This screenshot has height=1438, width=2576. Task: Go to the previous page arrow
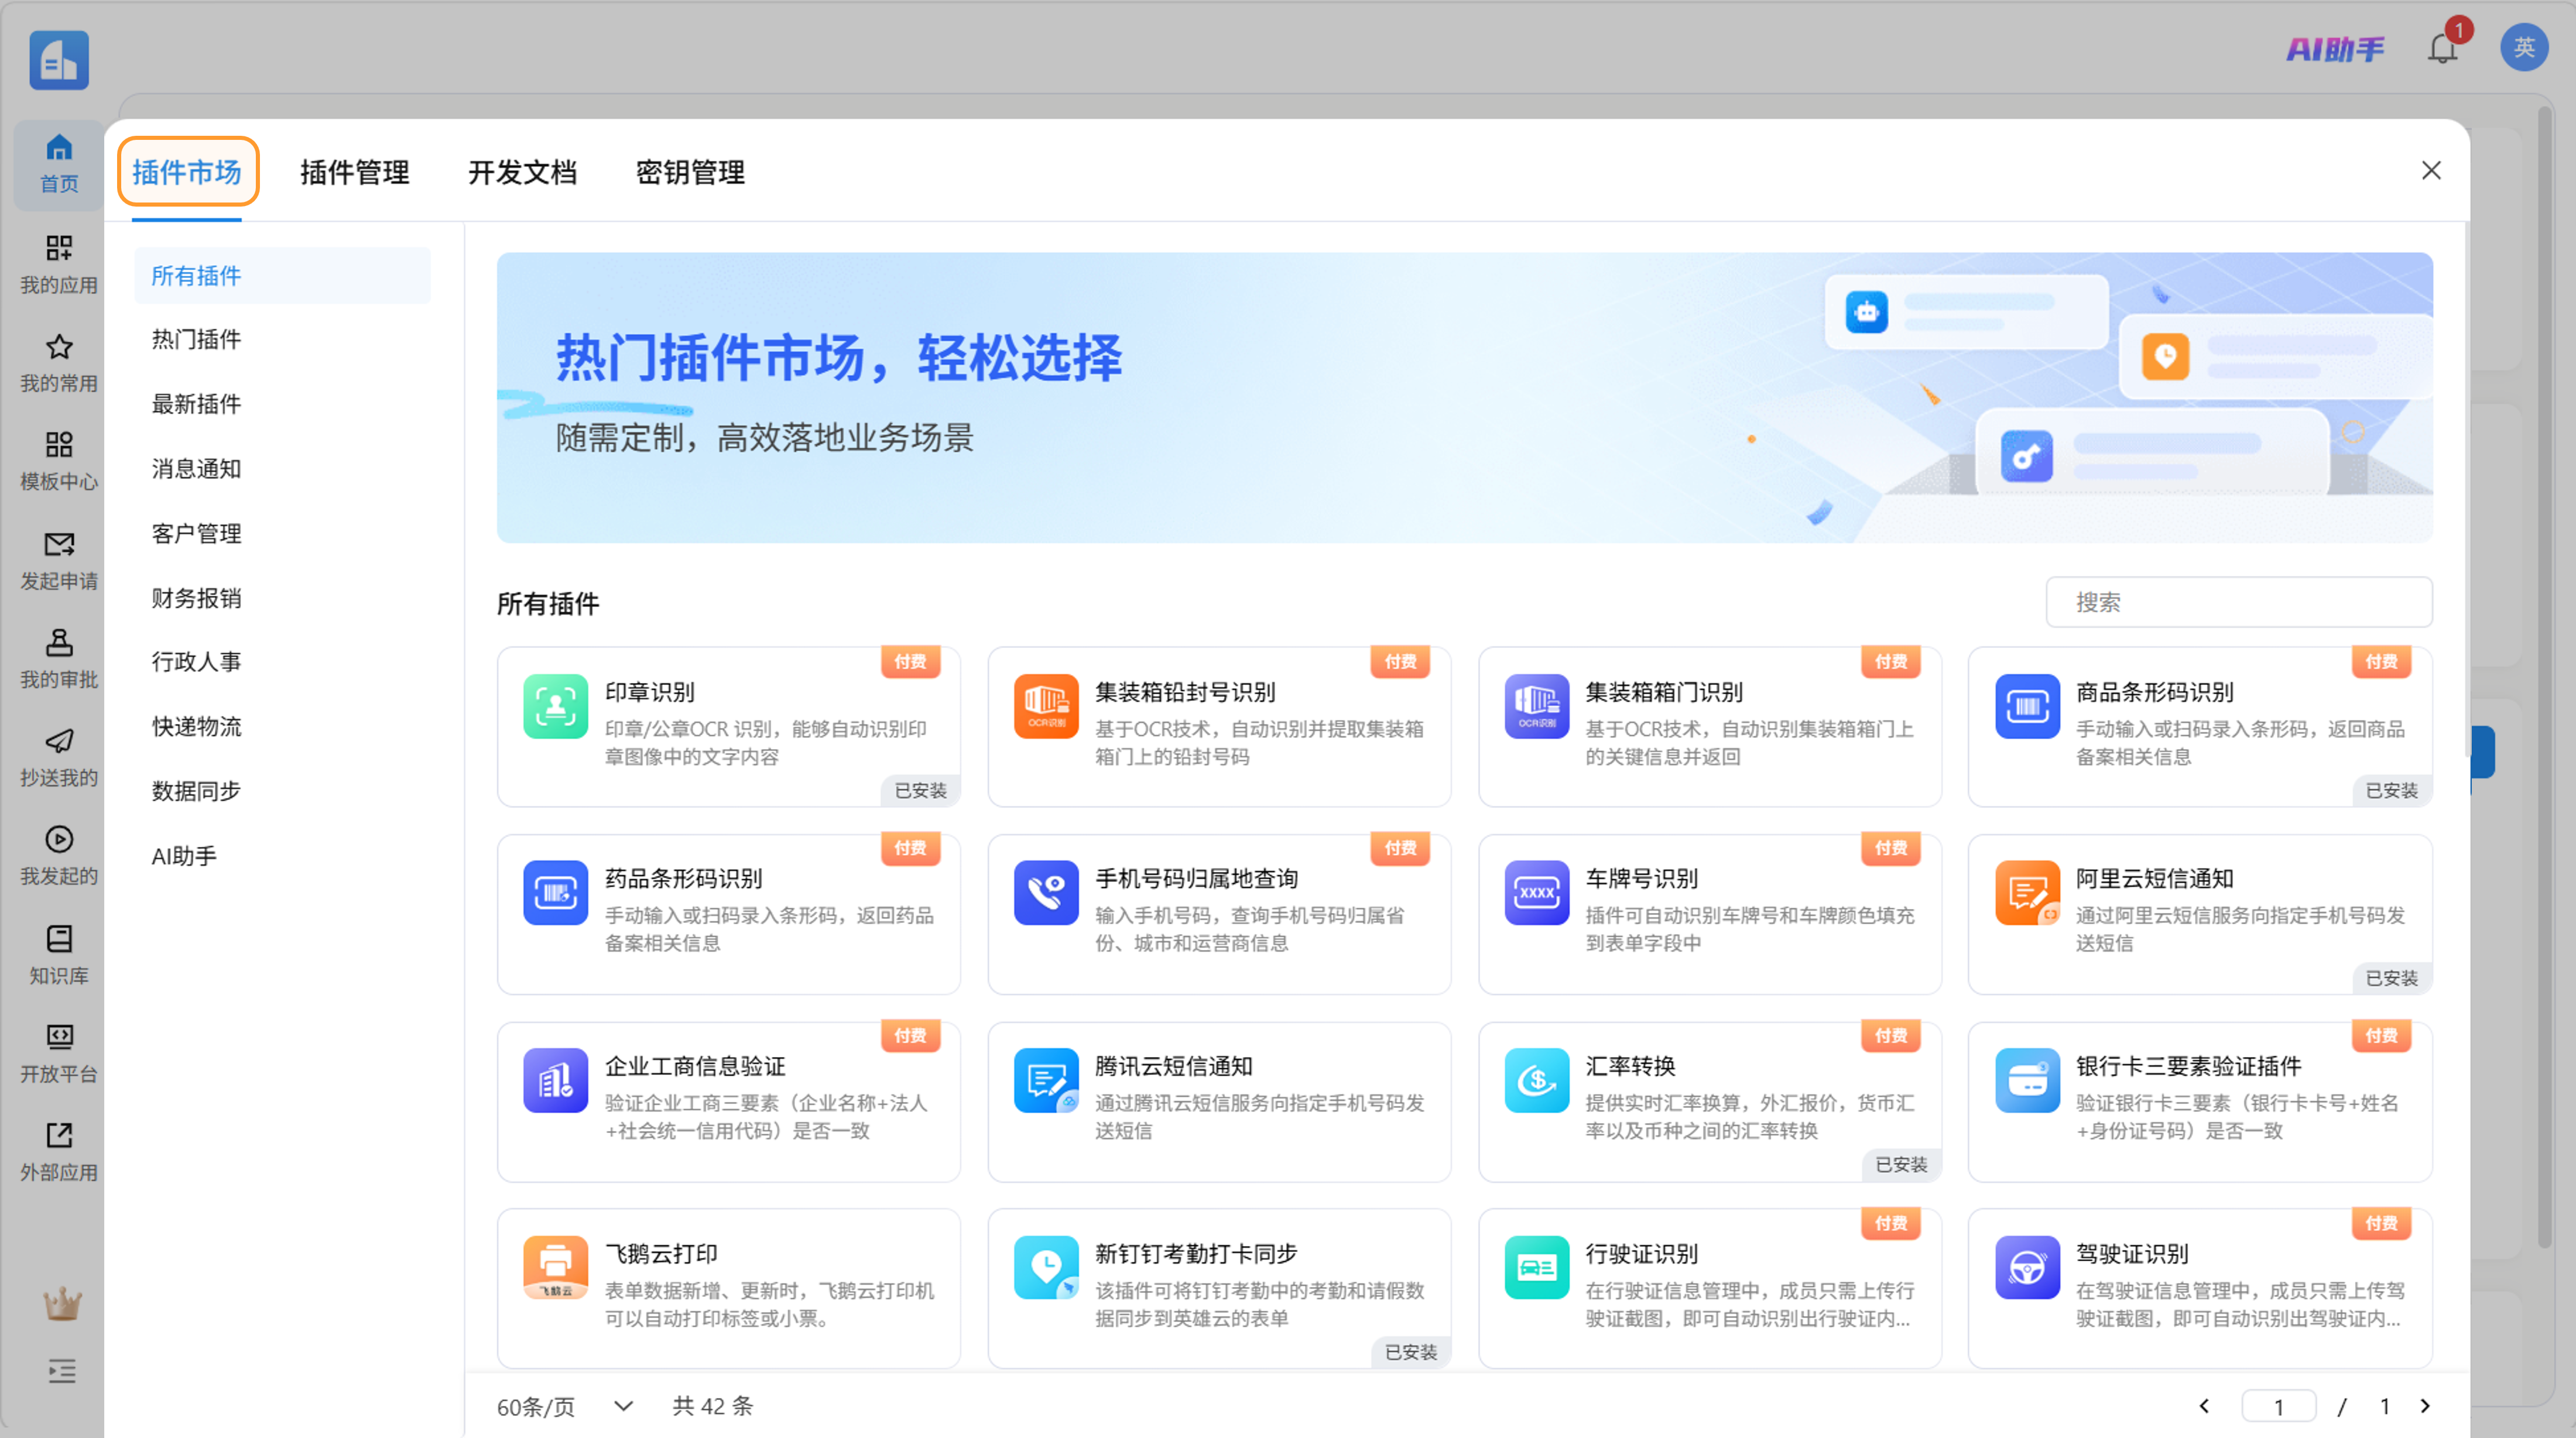[2204, 1406]
